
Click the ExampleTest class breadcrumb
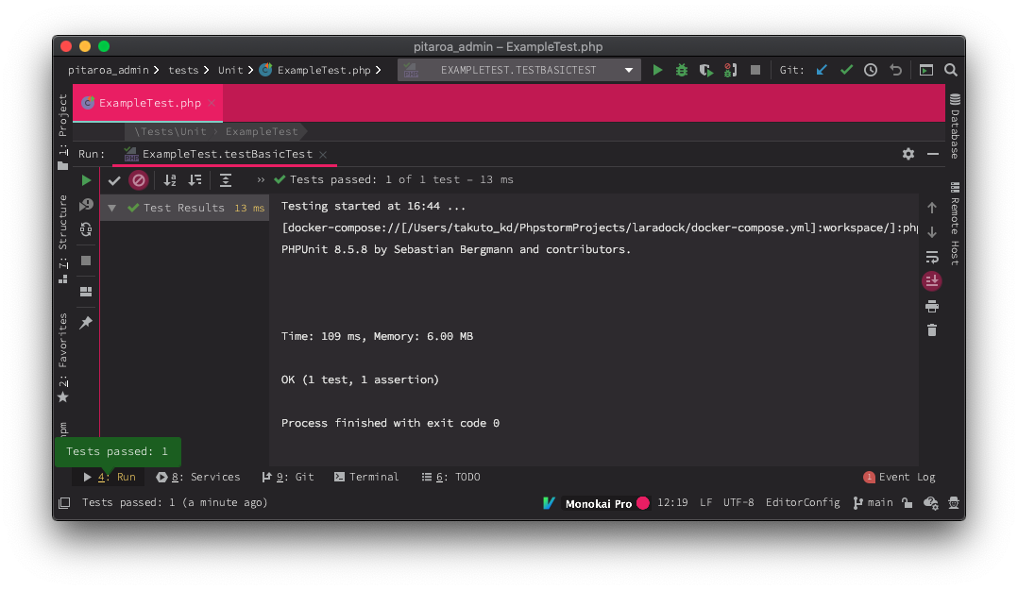point(261,132)
